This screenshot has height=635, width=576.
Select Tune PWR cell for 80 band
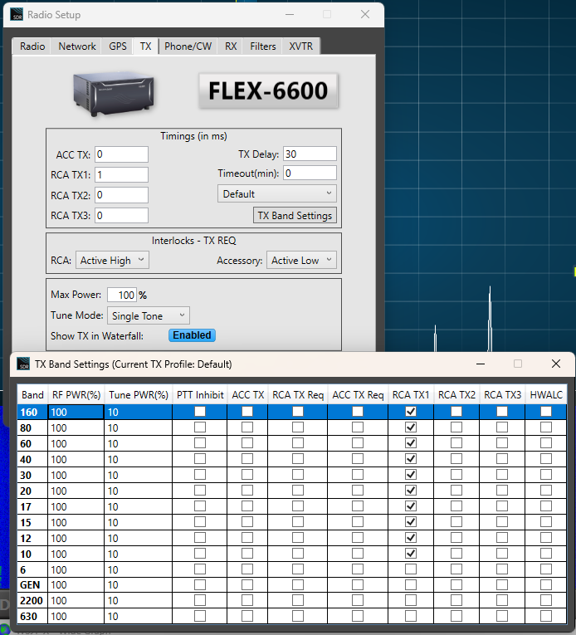(x=139, y=427)
